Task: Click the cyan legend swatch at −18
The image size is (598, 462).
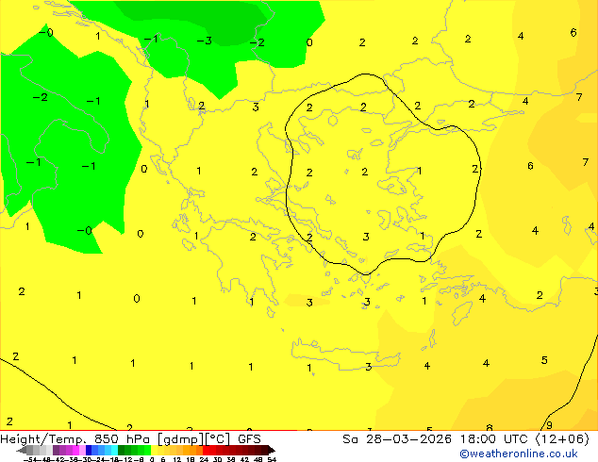Action: point(114,450)
